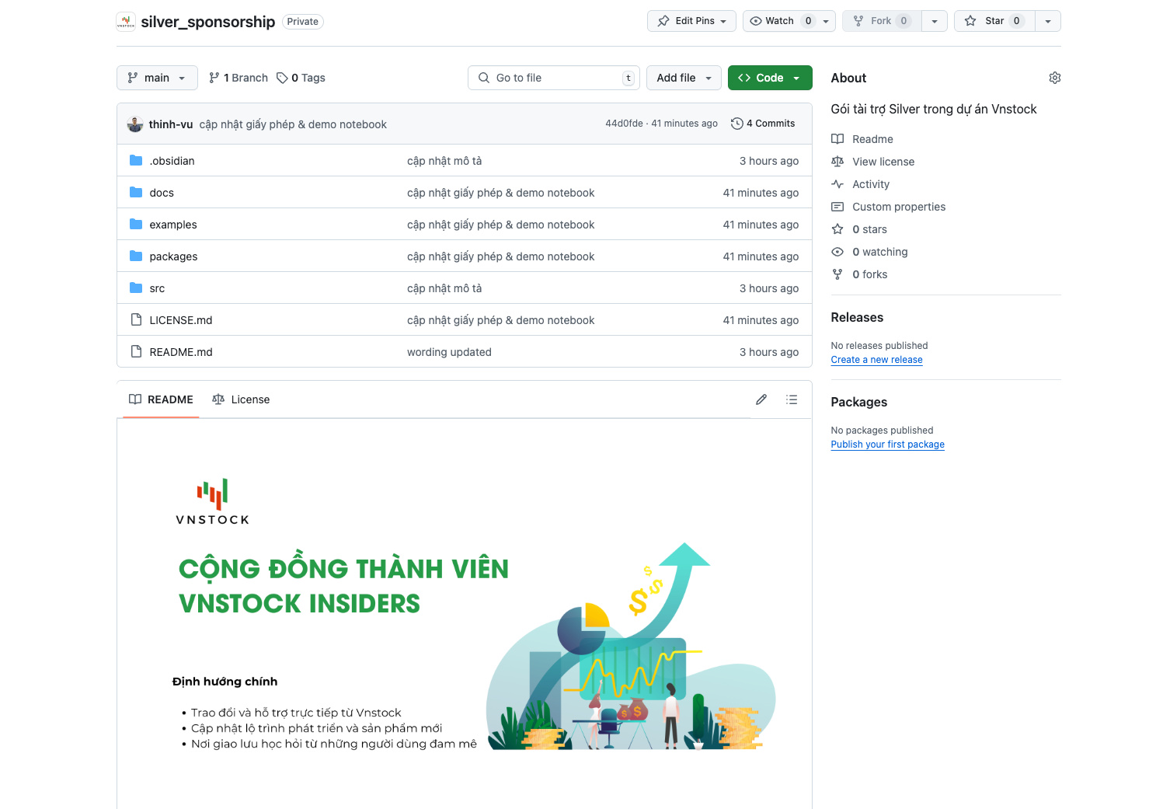The image size is (1149, 809).
Task: Open the README outline list icon
Action: coord(792,399)
